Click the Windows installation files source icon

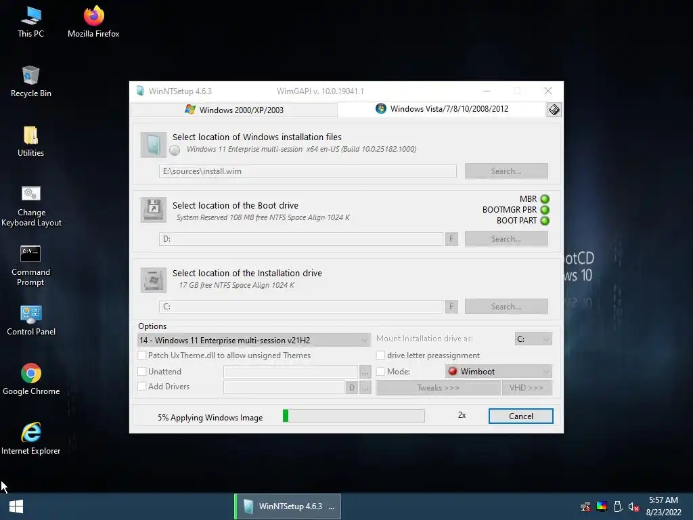click(x=154, y=145)
